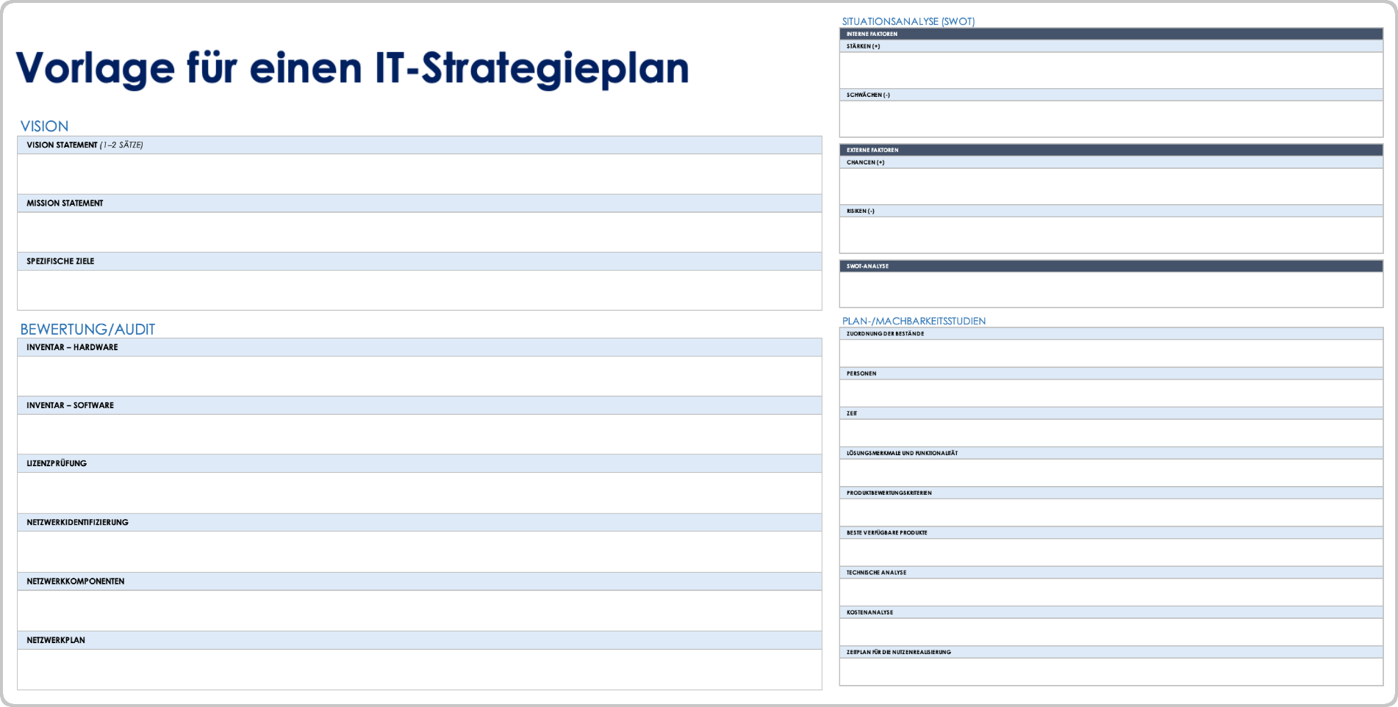The image size is (1398, 707).
Task: Click the VISION section heading
Action: click(44, 126)
